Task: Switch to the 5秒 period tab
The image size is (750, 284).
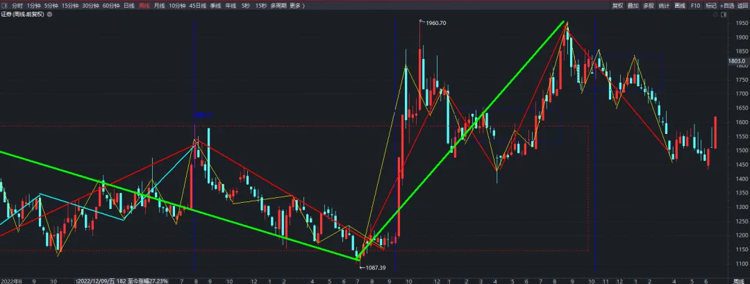Action: tap(245, 6)
